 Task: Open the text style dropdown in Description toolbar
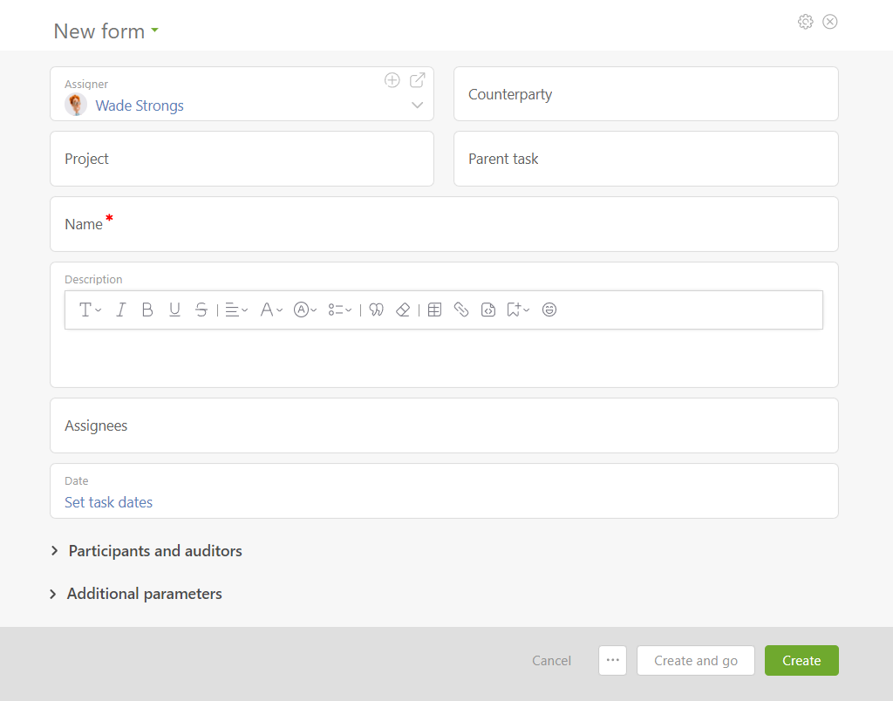(x=90, y=310)
